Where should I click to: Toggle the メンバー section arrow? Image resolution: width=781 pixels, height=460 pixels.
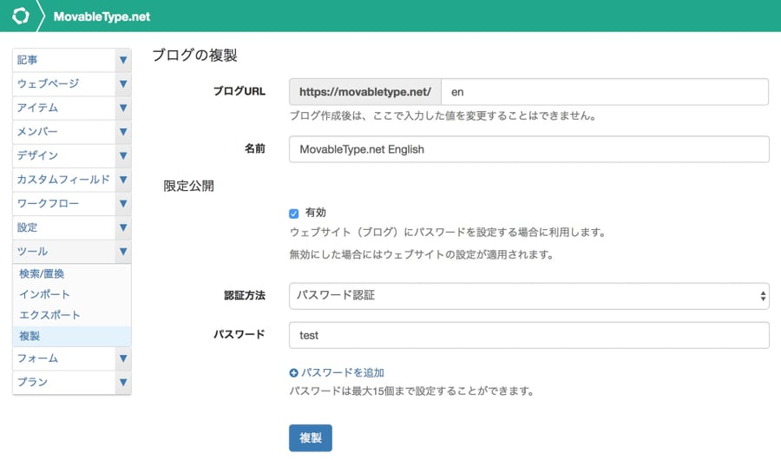123,132
